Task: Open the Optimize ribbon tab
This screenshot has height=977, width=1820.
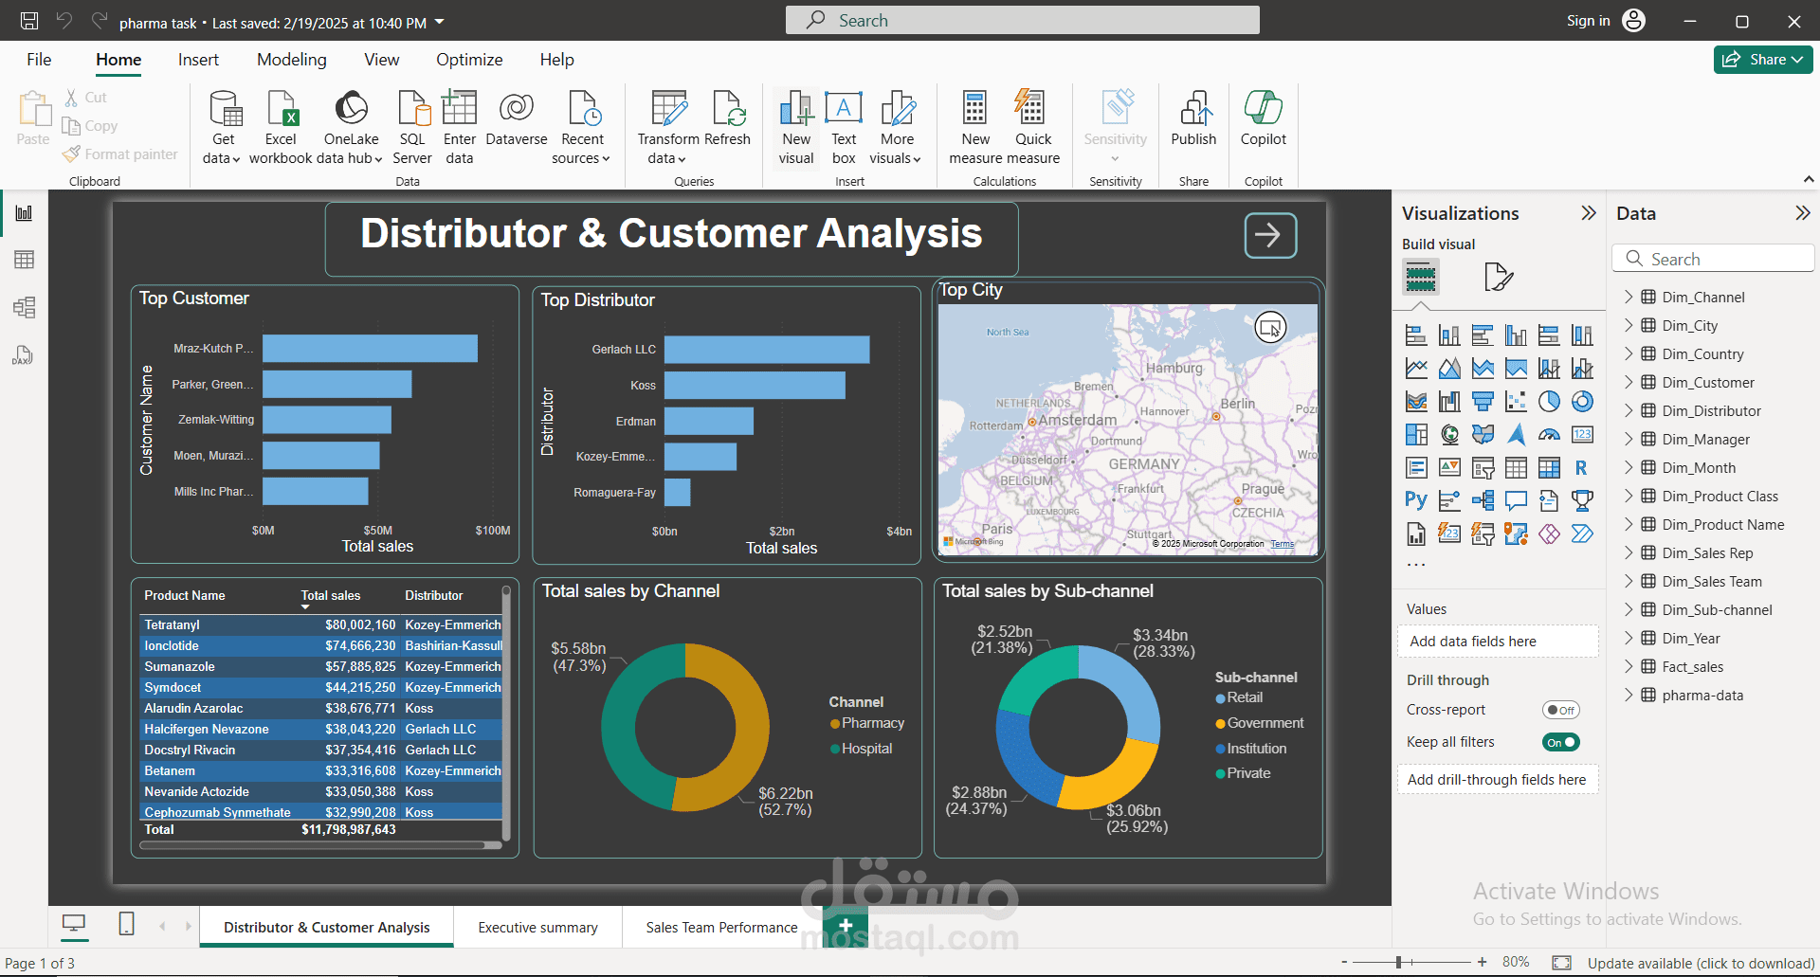Action: pos(469,60)
